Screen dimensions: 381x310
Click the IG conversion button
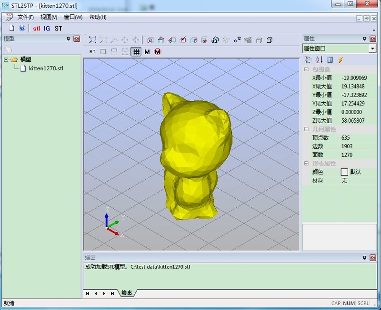pos(47,29)
